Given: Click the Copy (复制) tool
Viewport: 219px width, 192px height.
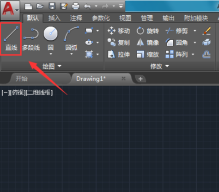Looking at the screenshot, I should 119,43.
